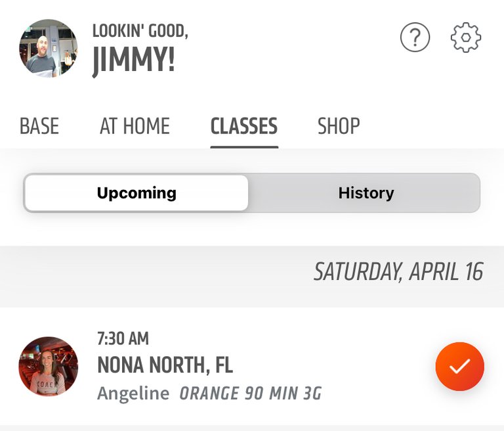Viewport: 504px width, 431px height.
Task: Select the CLASSES tab
Action: point(244,126)
